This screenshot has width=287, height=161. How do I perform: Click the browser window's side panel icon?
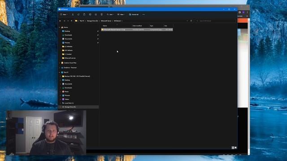pyautogui.click(x=239, y=12)
